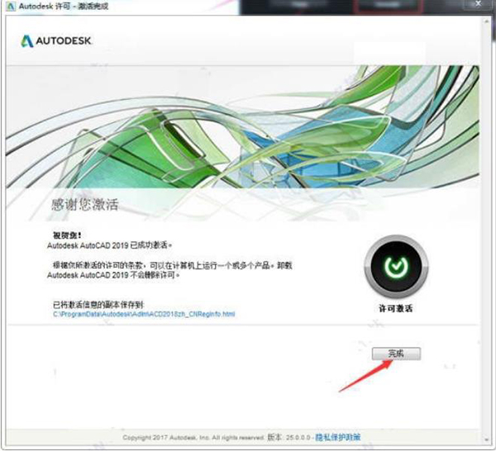Click the green checkmark activation icon
Image resolution: width=496 pixels, height=451 pixels.
pos(396,267)
